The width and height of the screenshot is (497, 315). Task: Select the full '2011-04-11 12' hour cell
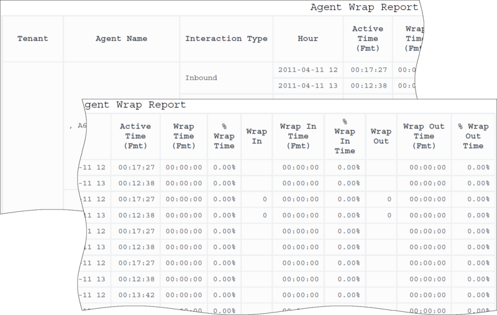click(x=308, y=70)
